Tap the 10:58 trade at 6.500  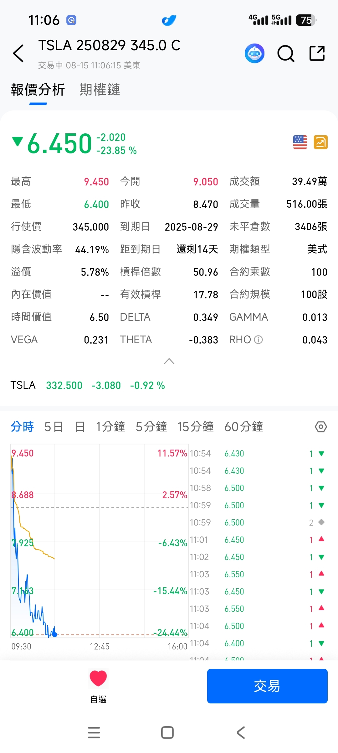pyautogui.click(x=257, y=488)
